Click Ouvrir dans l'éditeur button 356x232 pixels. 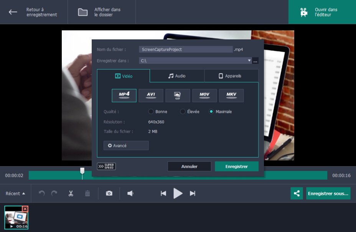322,12
